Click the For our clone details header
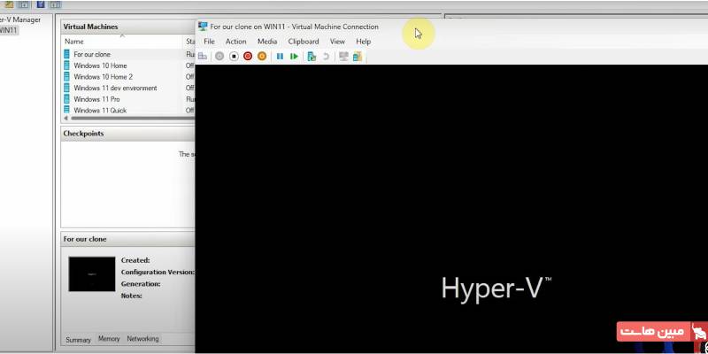 [128, 239]
